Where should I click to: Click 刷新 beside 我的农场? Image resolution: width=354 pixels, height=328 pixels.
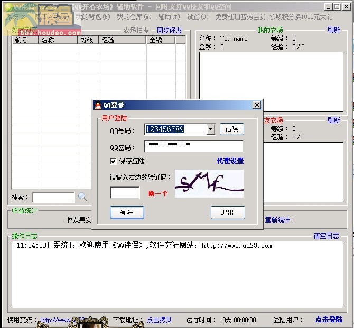[334, 30]
